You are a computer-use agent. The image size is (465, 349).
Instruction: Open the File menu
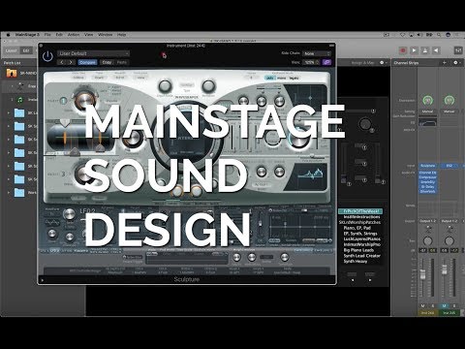pyautogui.click(x=47, y=35)
